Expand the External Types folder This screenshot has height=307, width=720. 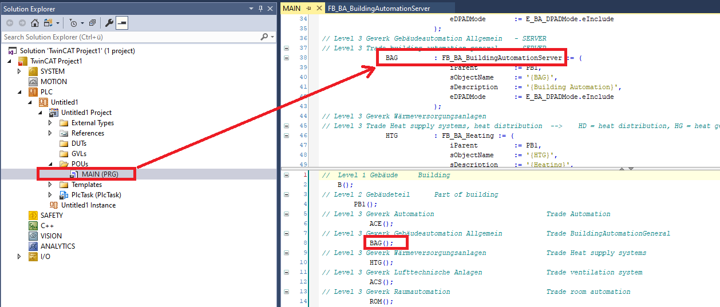click(50, 123)
